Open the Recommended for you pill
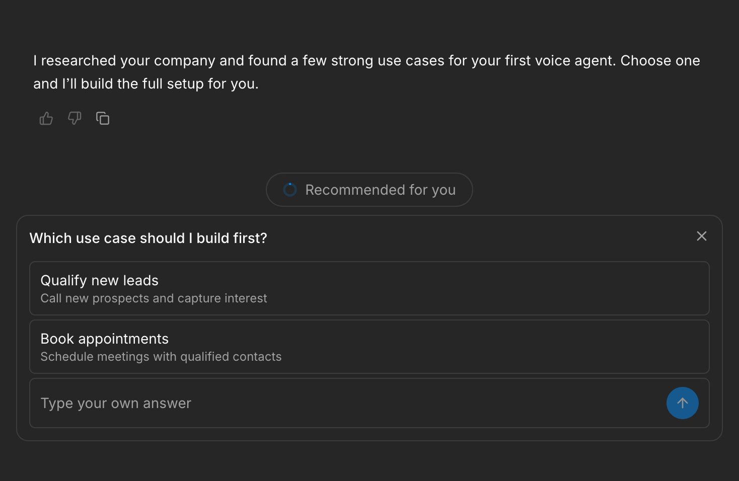Viewport: 739px width, 481px height. (369, 190)
